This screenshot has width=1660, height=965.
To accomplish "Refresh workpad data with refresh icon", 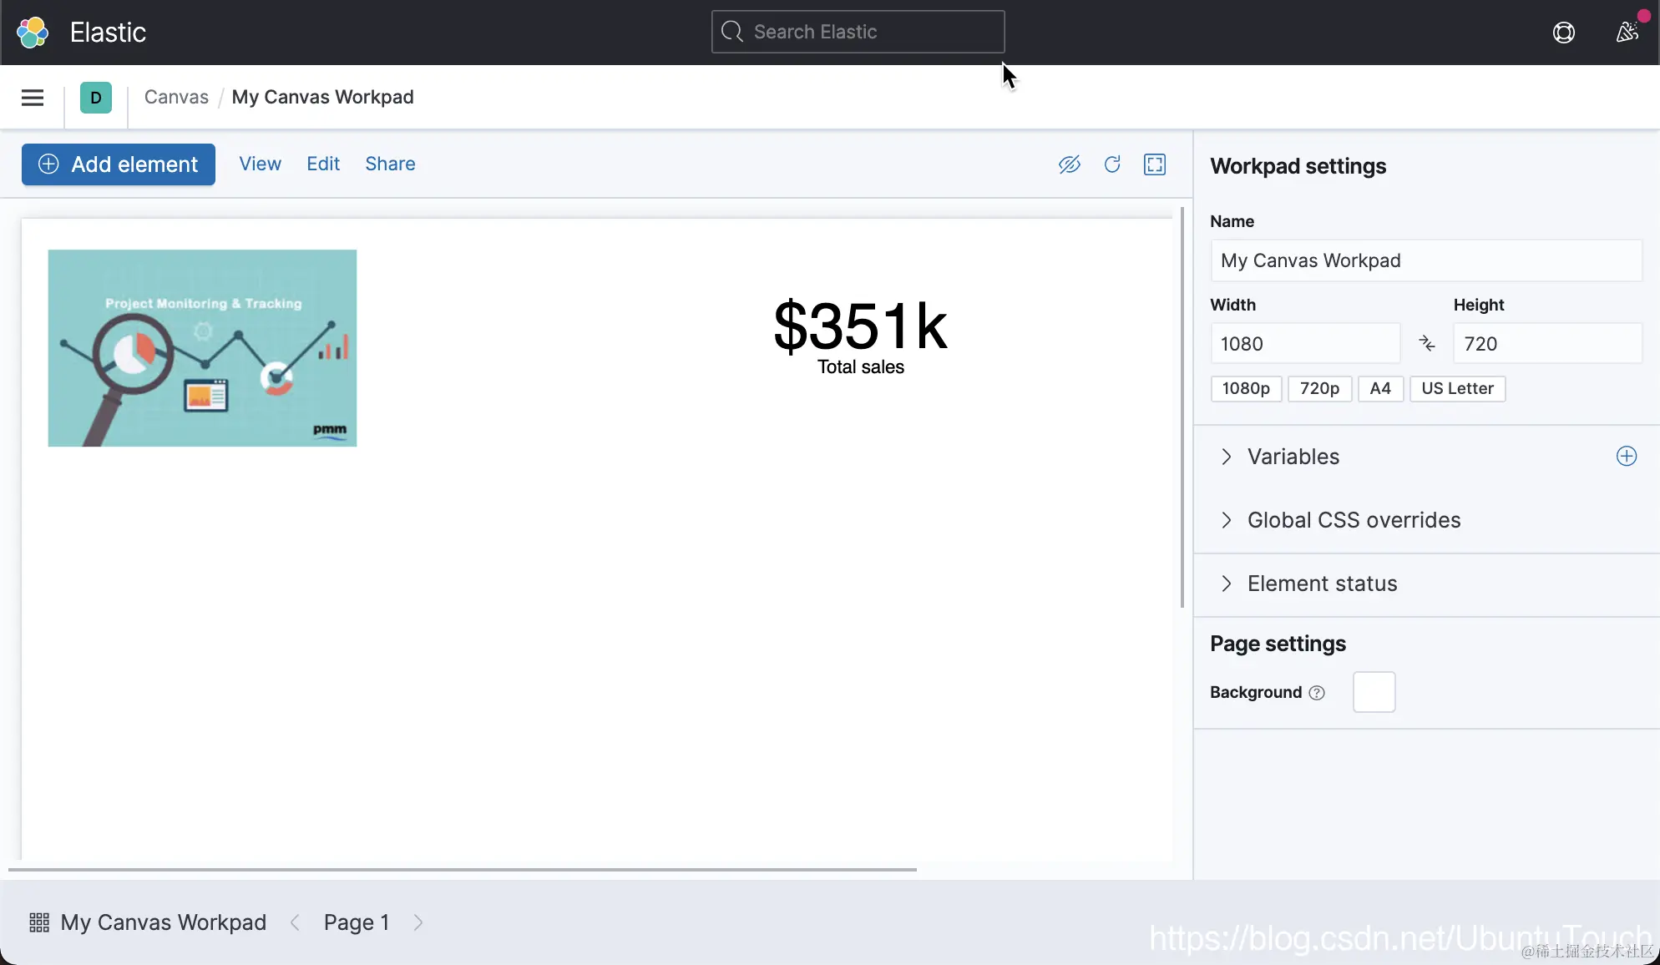I will pyautogui.click(x=1111, y=164).
